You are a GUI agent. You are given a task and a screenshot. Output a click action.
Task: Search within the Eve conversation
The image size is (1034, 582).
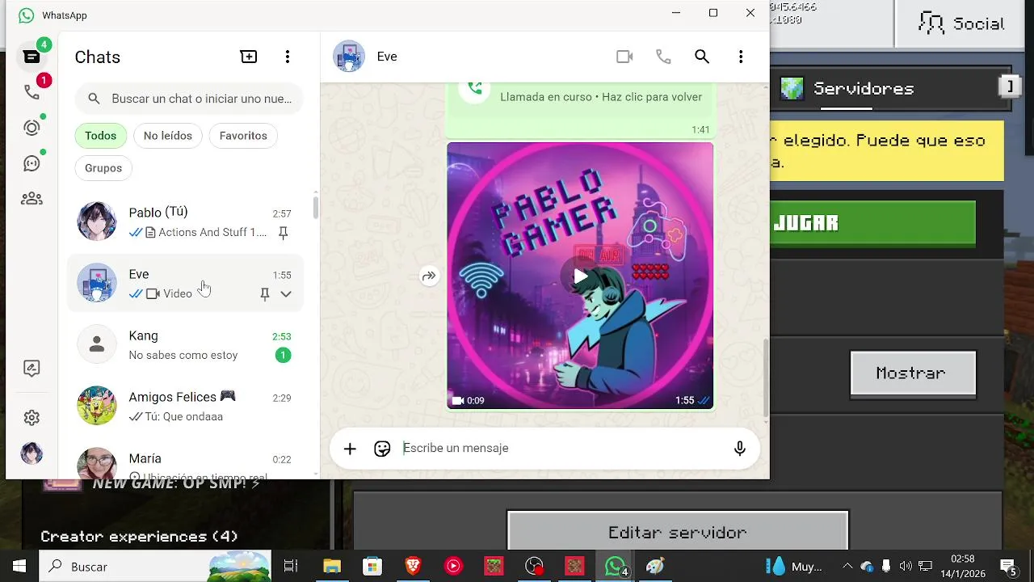pyautogui.click(x=702, y=57)
